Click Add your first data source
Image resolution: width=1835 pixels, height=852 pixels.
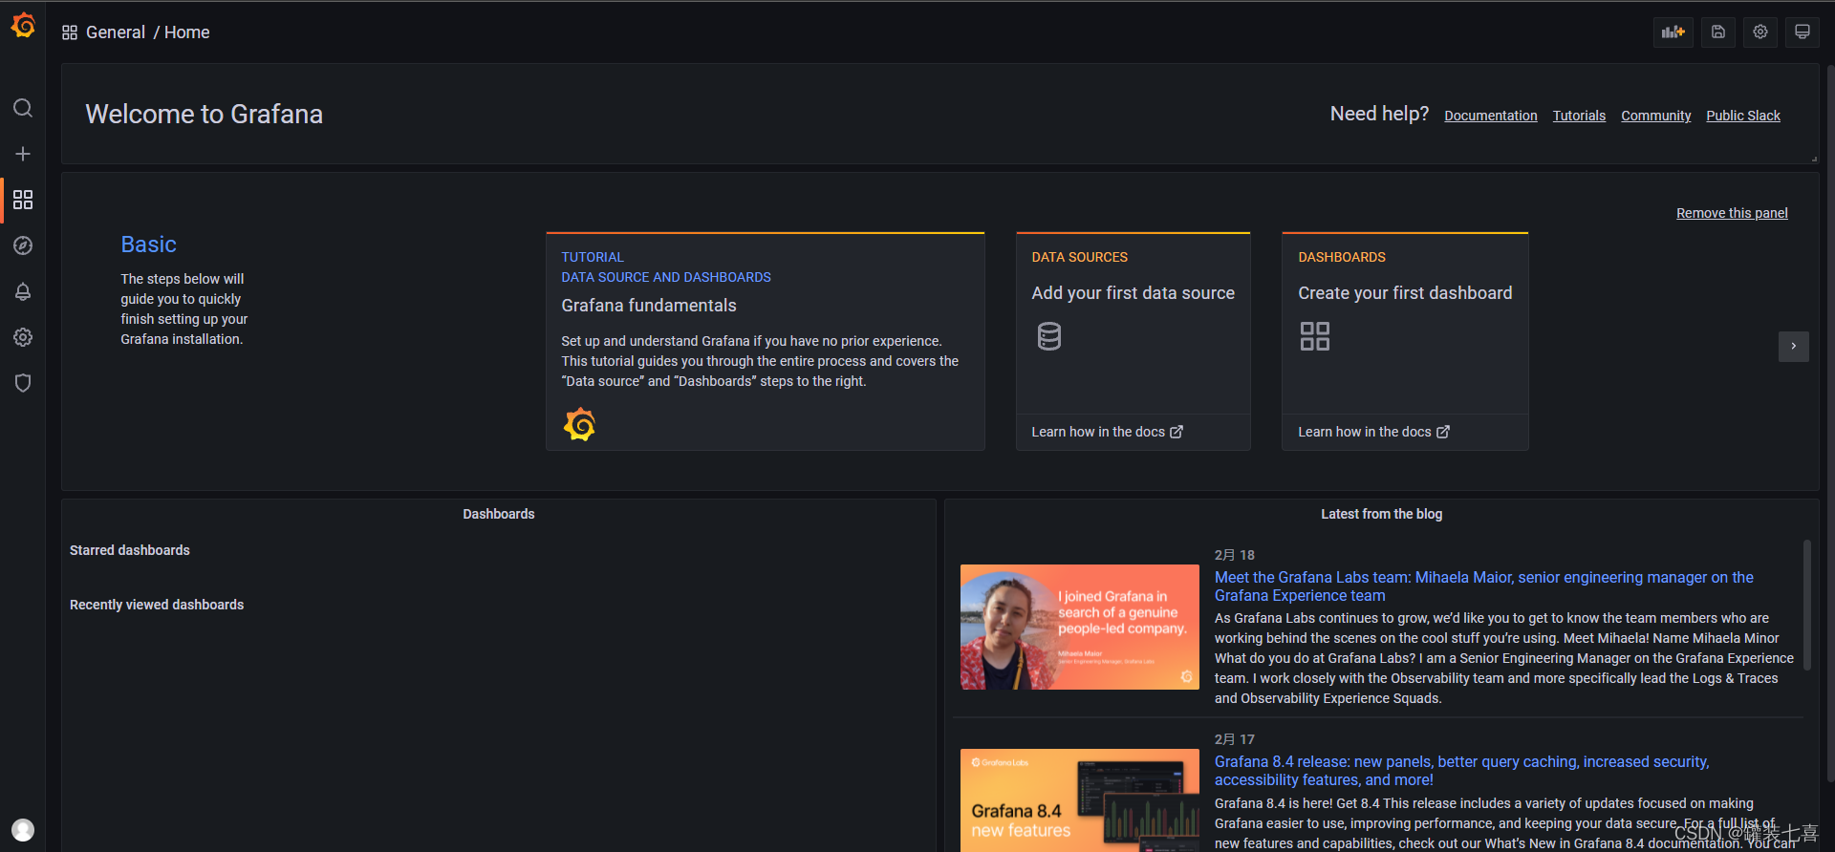1133,293
